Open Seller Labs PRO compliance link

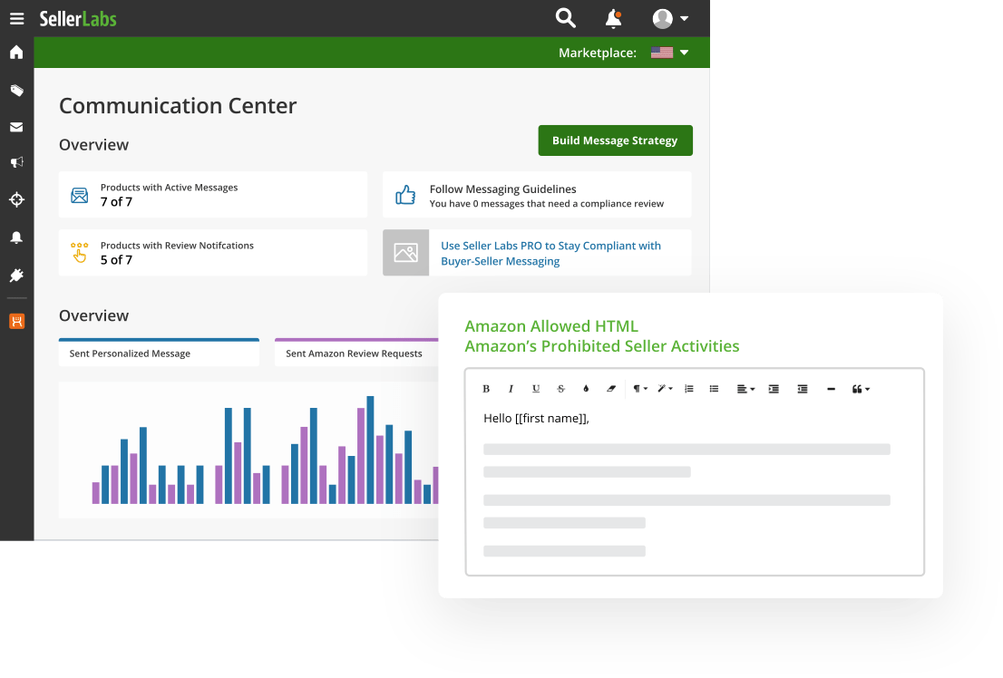[x=550, y=253]
